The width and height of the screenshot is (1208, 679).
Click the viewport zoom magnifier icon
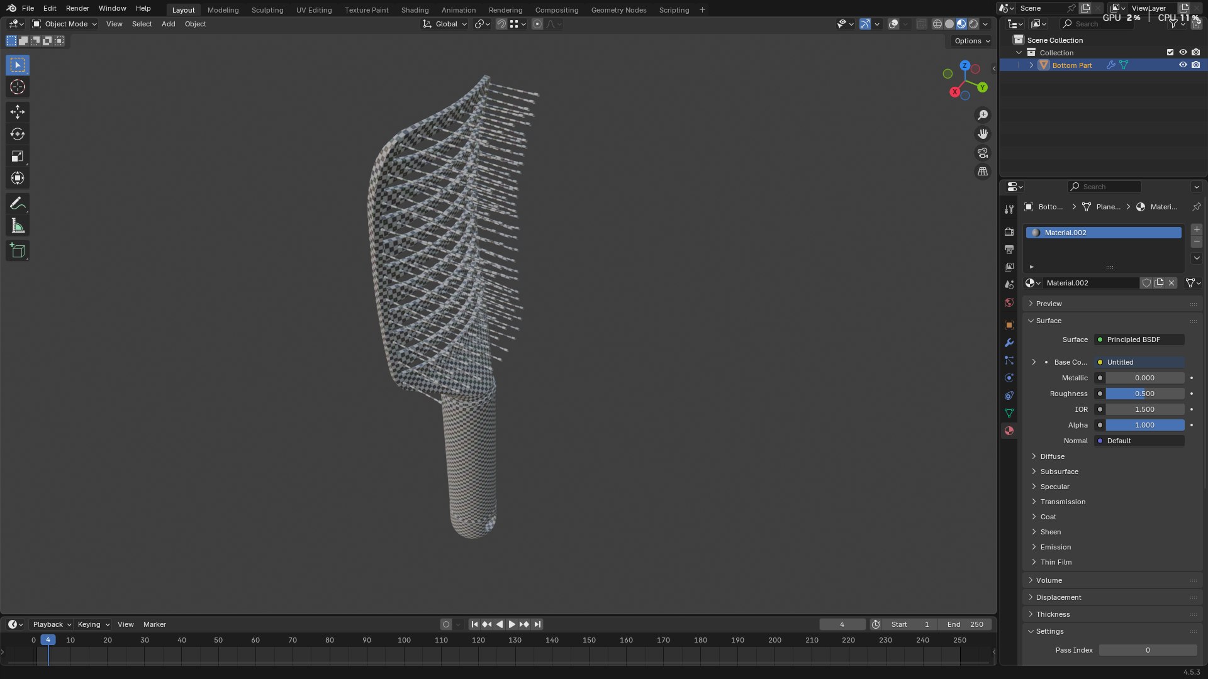tap(983, 115)
